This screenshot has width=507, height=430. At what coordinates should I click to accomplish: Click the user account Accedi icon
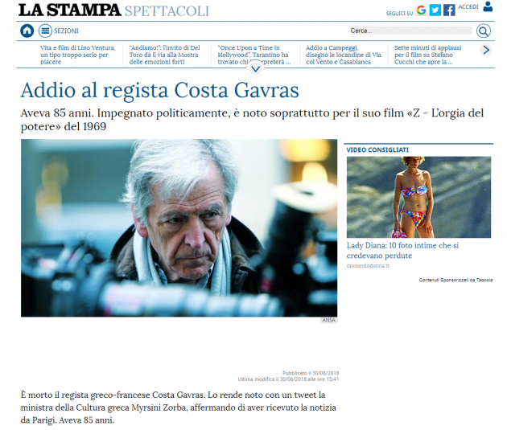[x=487, y=6]
